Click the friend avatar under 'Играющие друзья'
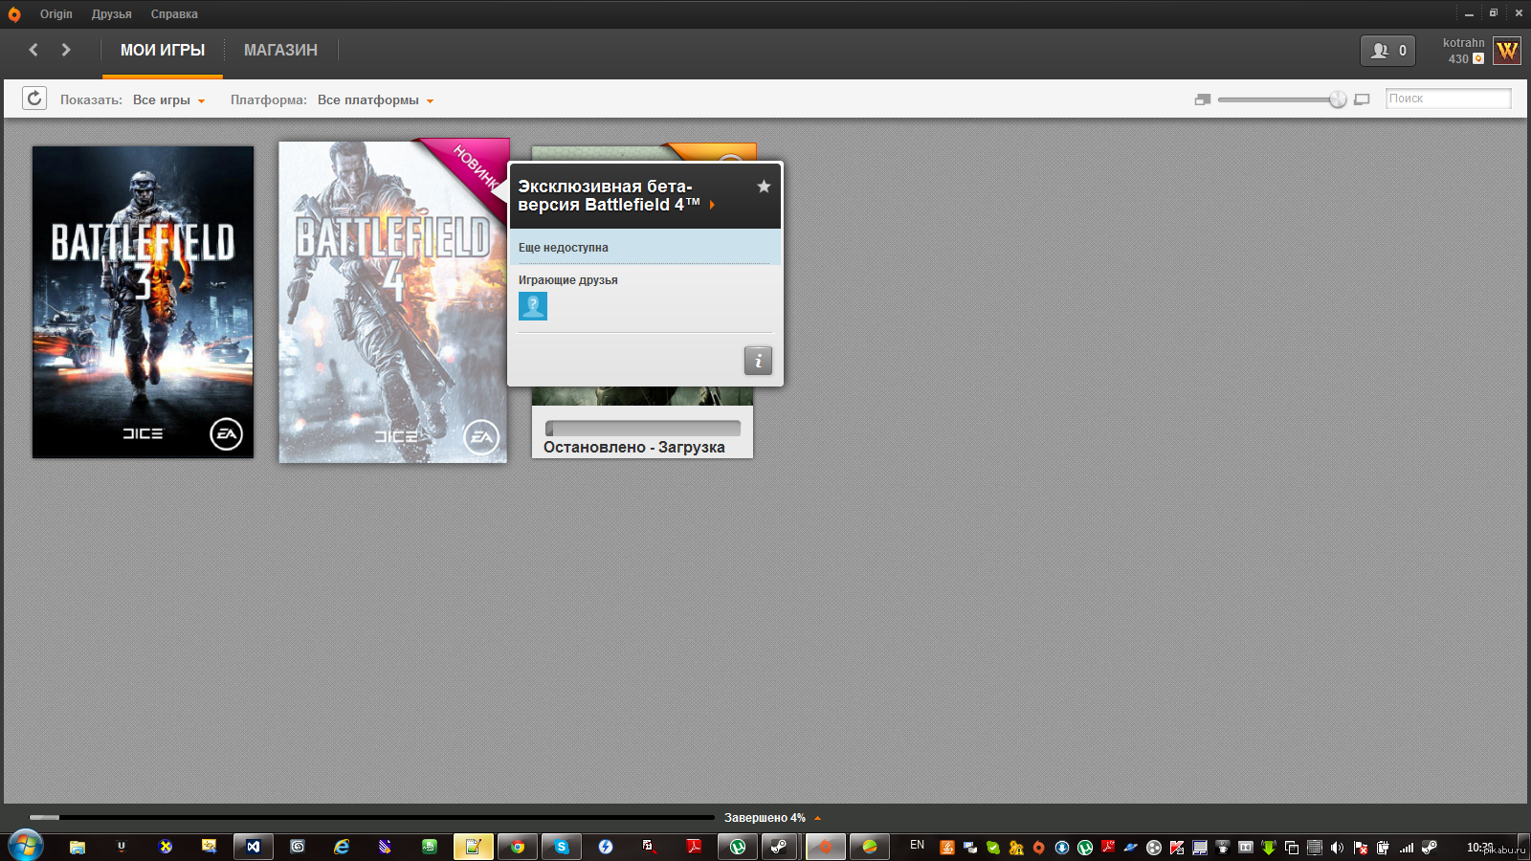The height and width of the screenshot is (861, 1531). [x=533, y=306]
